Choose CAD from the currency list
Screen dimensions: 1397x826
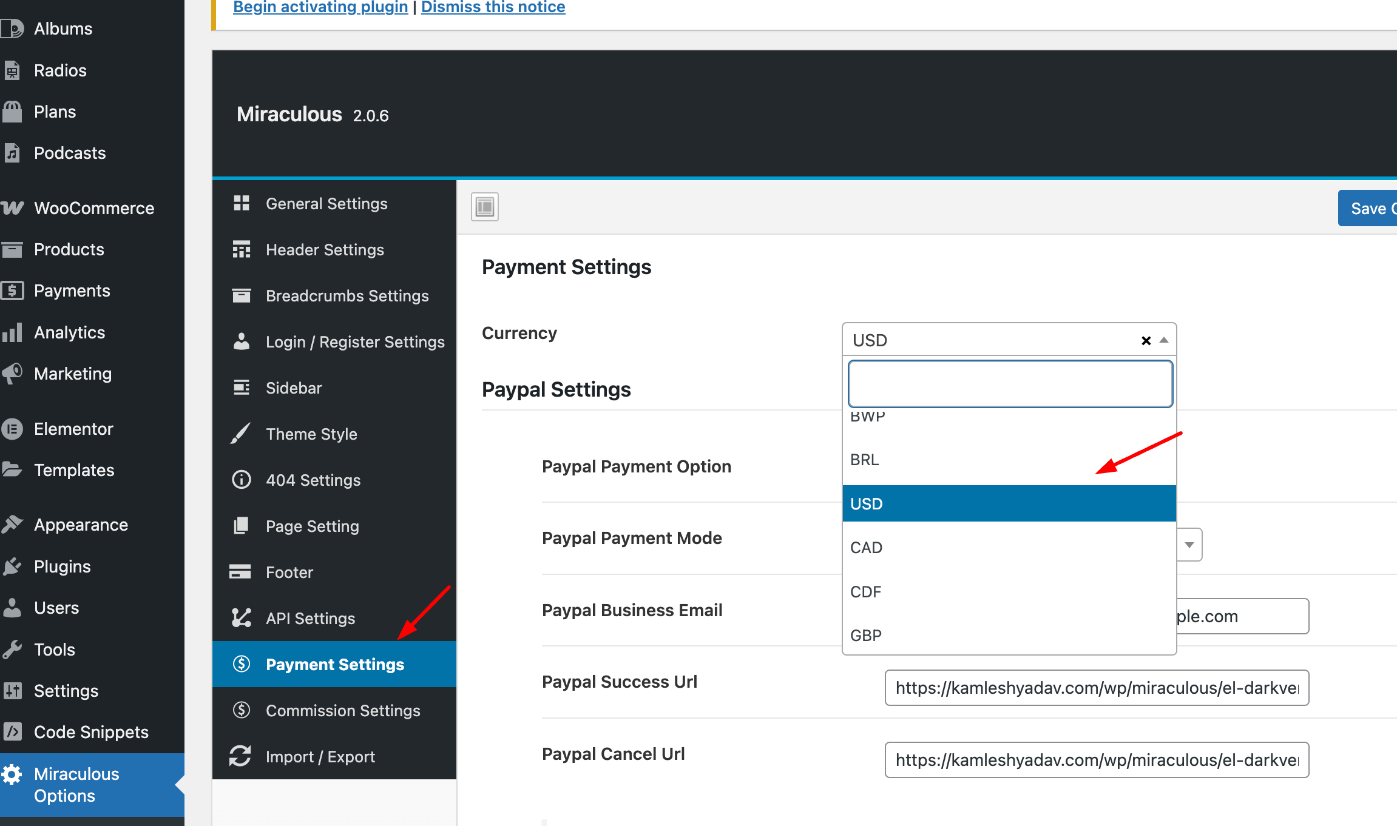[x=1009, y=548]
